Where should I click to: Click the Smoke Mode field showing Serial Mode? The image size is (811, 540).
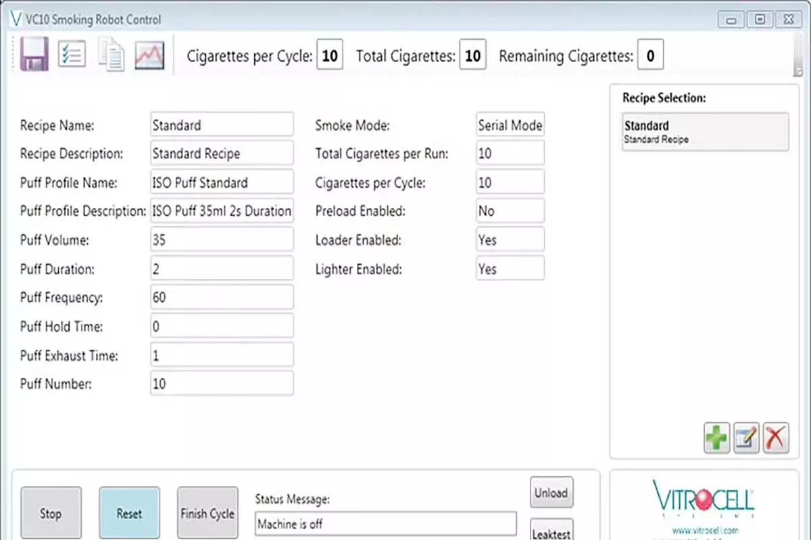(x=510, y=125)
